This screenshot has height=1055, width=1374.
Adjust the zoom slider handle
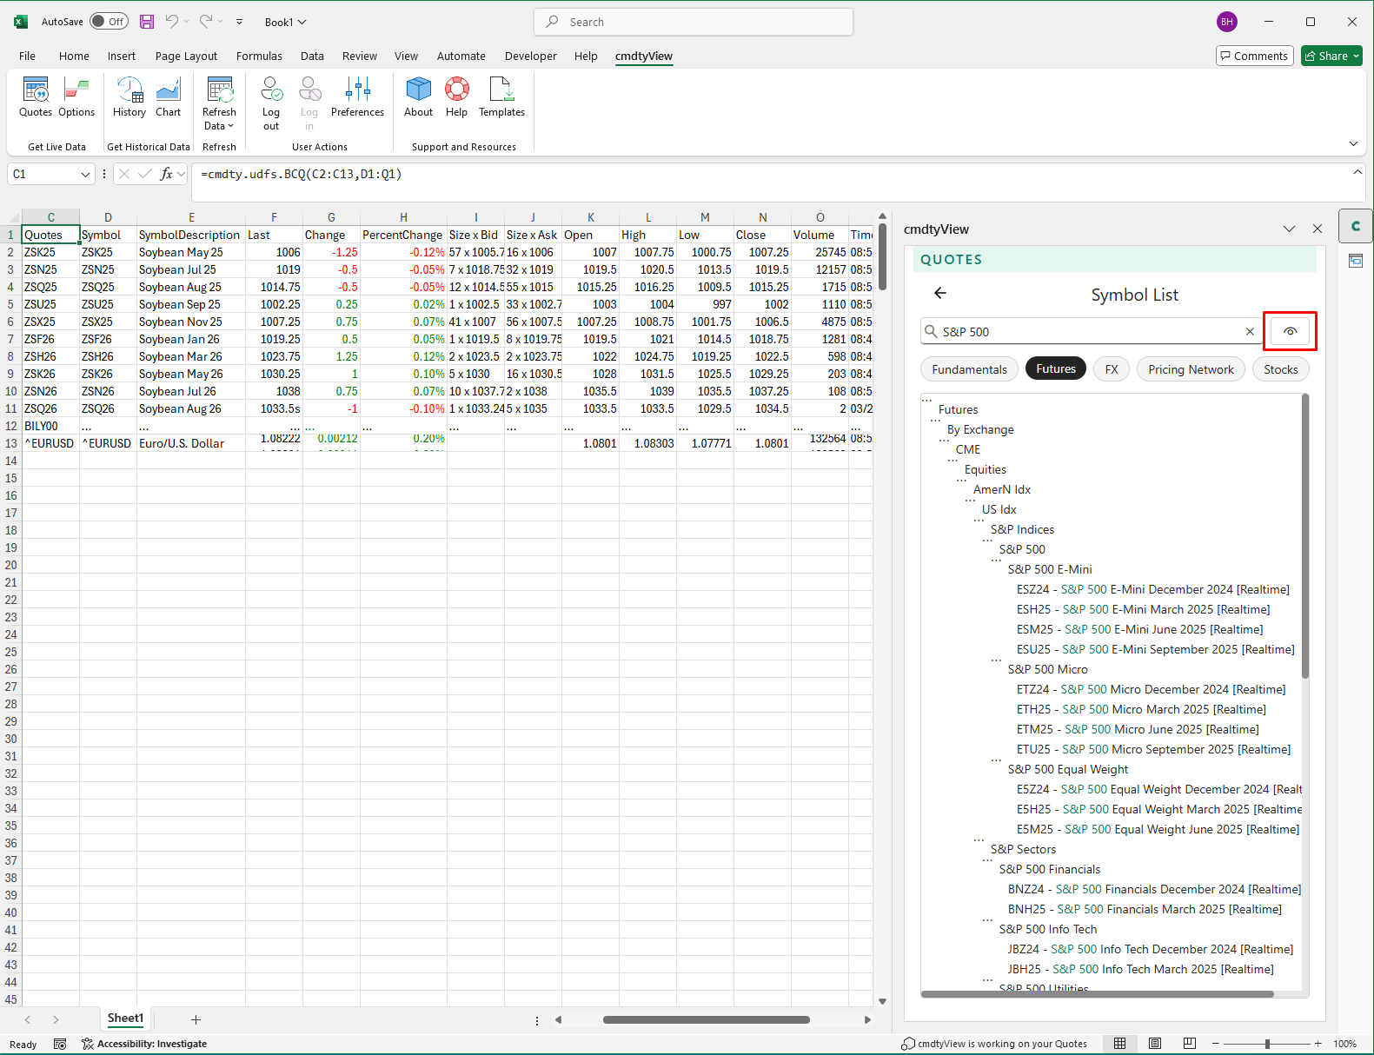click(1267, 1044)
